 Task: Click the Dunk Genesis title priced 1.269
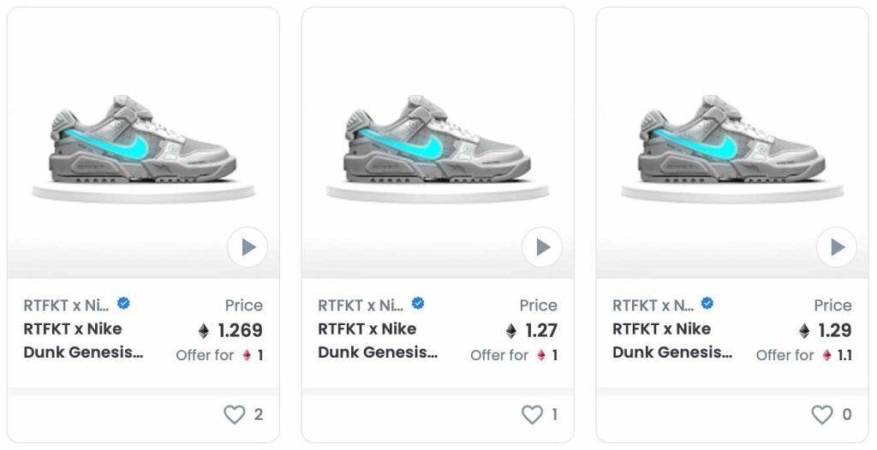[83, 340]
